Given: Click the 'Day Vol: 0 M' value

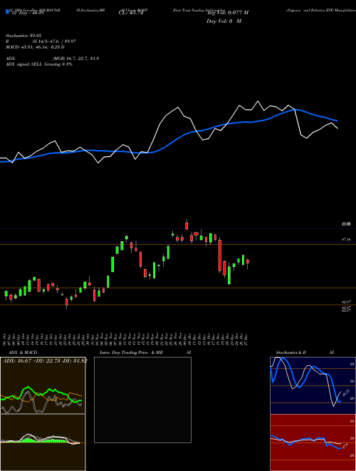Looking at the screenshot, I should pyautogui.click(x=224, y=21).
